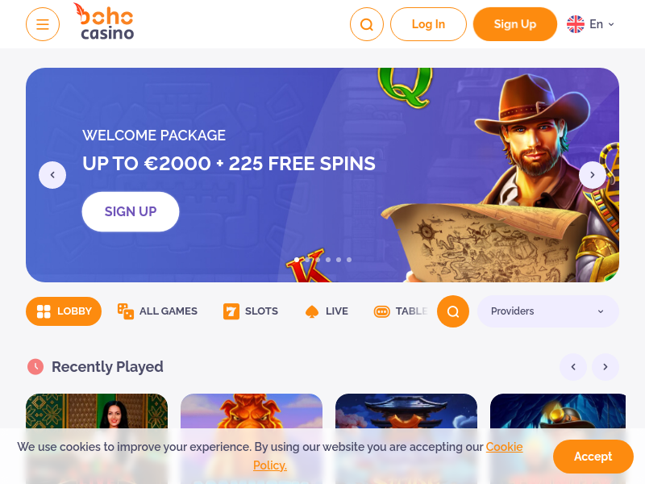Open the Cookie Policy link
Image resolution: width=645 pixels, height=484 pixels.
click(388, 456)
